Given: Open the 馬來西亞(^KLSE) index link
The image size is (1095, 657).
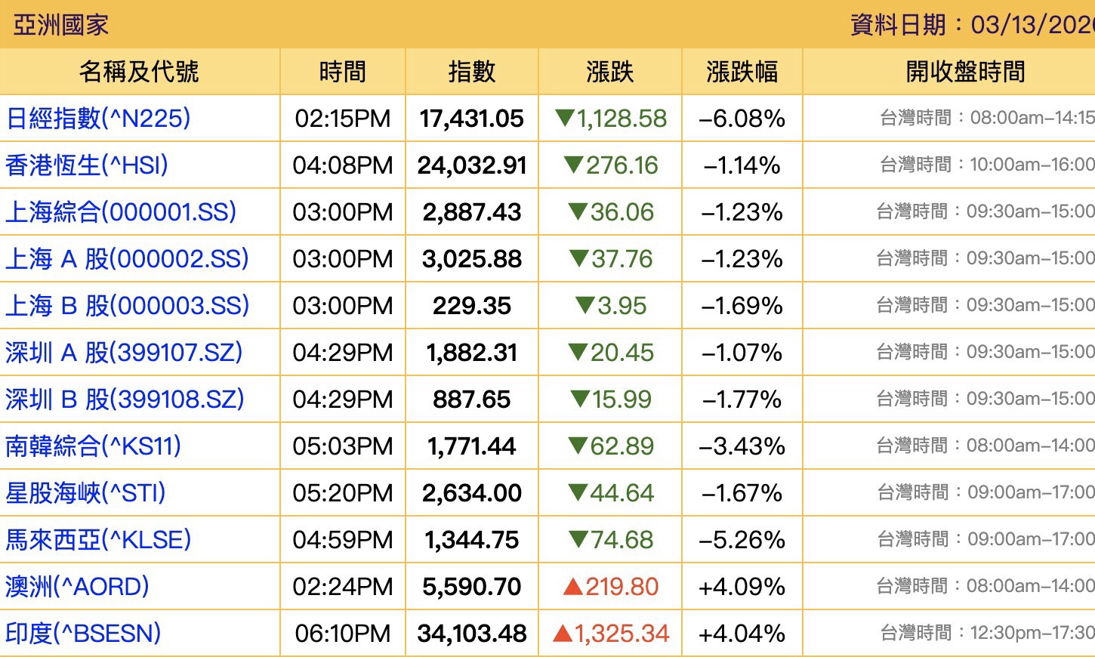Looking at the screenshot, I should tap(98, 540).
